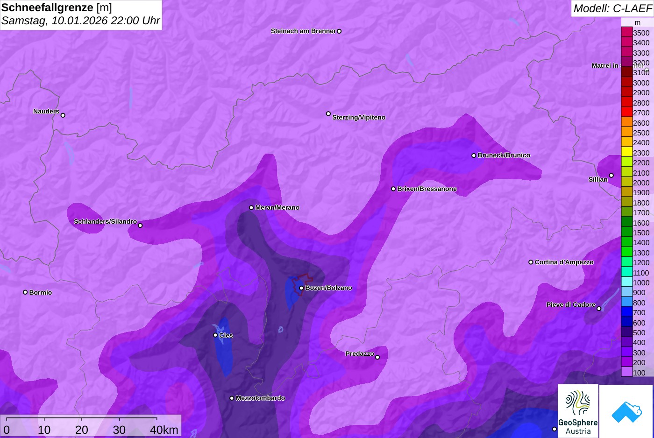Click the Sterzing/Vipiteno location marker
The height and width of the screenshot is (438, 654).
[328, 113]
